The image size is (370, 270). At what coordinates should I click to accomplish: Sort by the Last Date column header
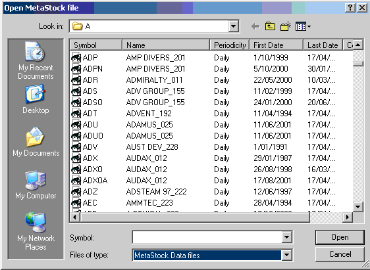(323, 45)
